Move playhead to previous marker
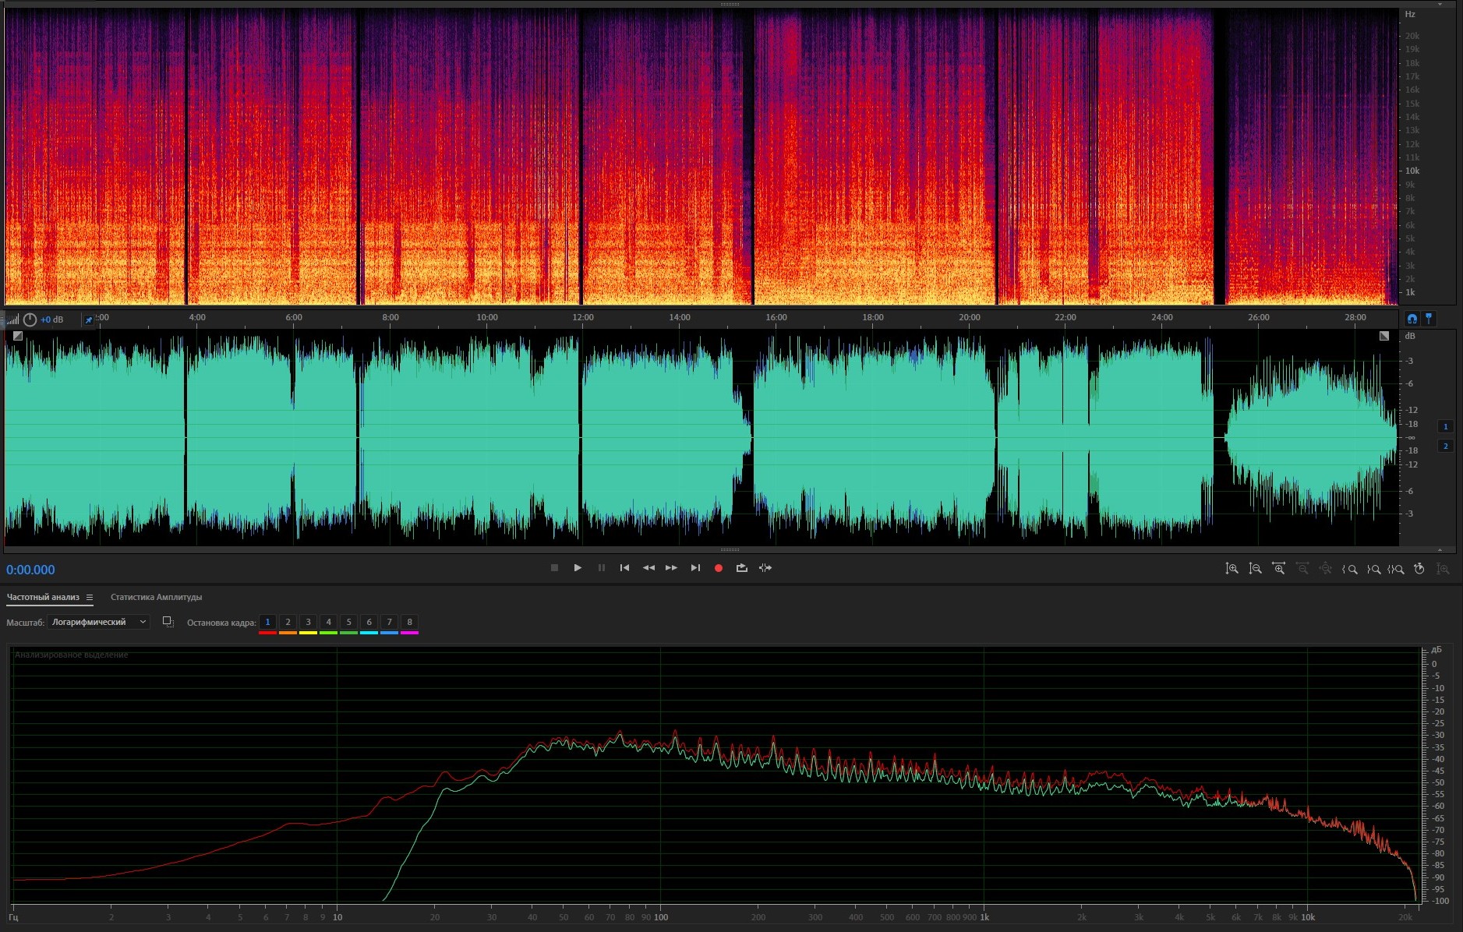 624,568
